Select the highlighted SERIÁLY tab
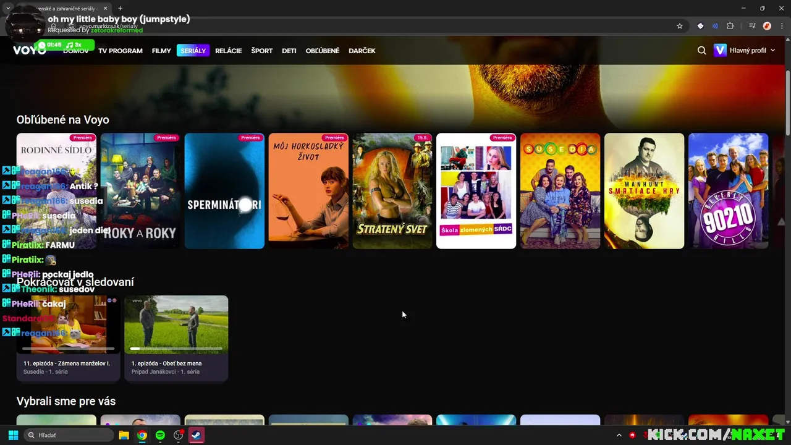 (x=193, y=51)
